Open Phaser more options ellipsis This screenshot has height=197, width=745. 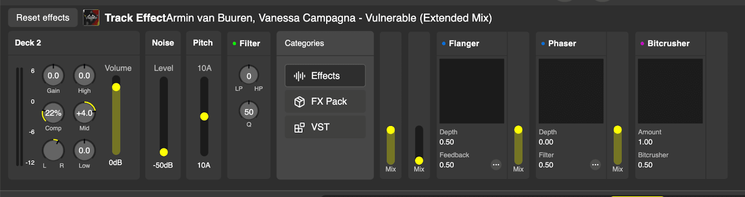(x=595, y=164)
